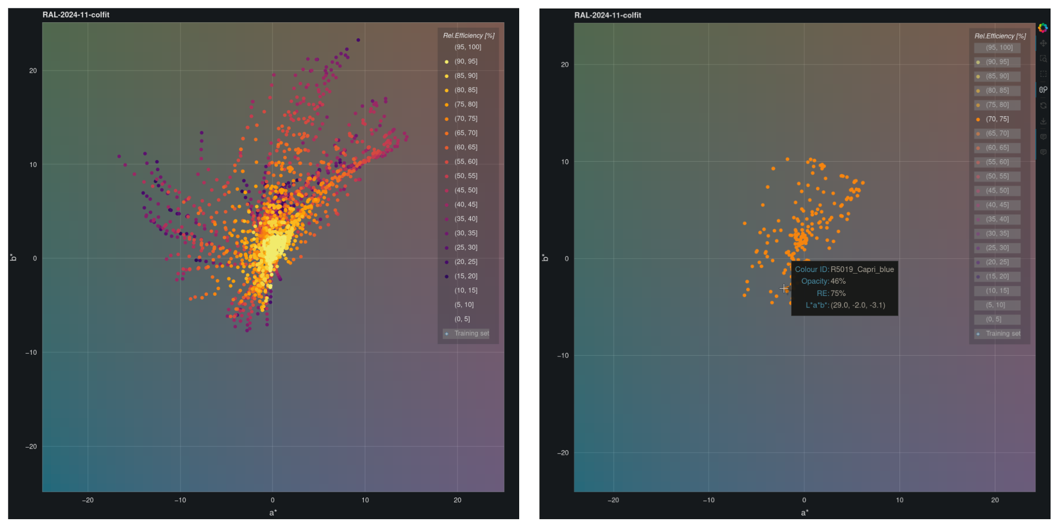The height and width of the screenshot is (525, 1058).
Task: Click the Bokeh logo icon in toolbar
Action: [1043, 28]
